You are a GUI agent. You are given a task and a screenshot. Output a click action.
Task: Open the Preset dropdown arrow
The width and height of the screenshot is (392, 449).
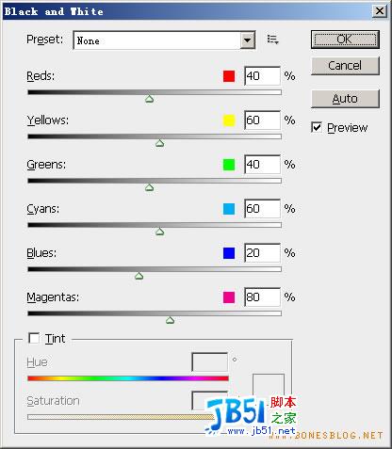pyautogui.click(x=247, y=40)
